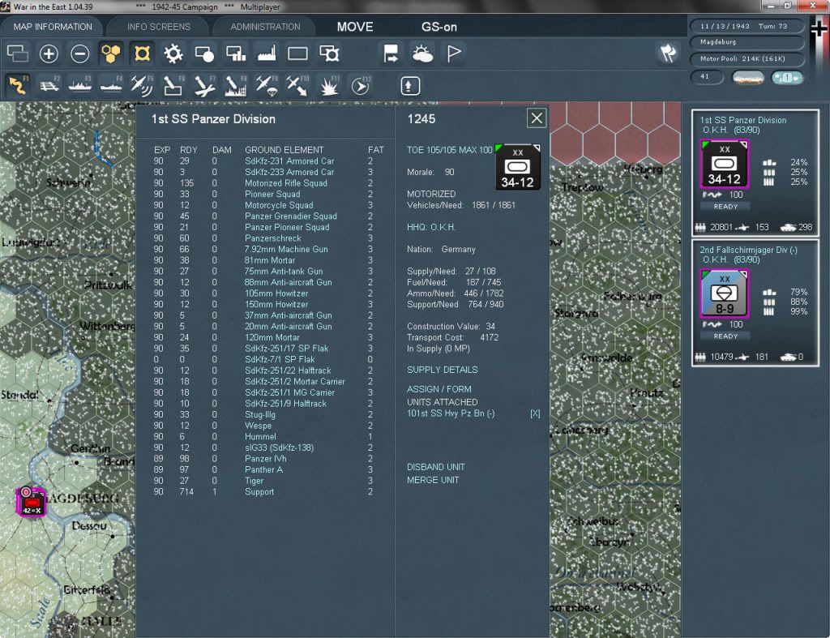Select F9 air transport mode

click(x=266, y=85)
